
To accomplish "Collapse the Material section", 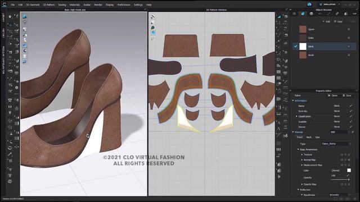I will 293,132.
